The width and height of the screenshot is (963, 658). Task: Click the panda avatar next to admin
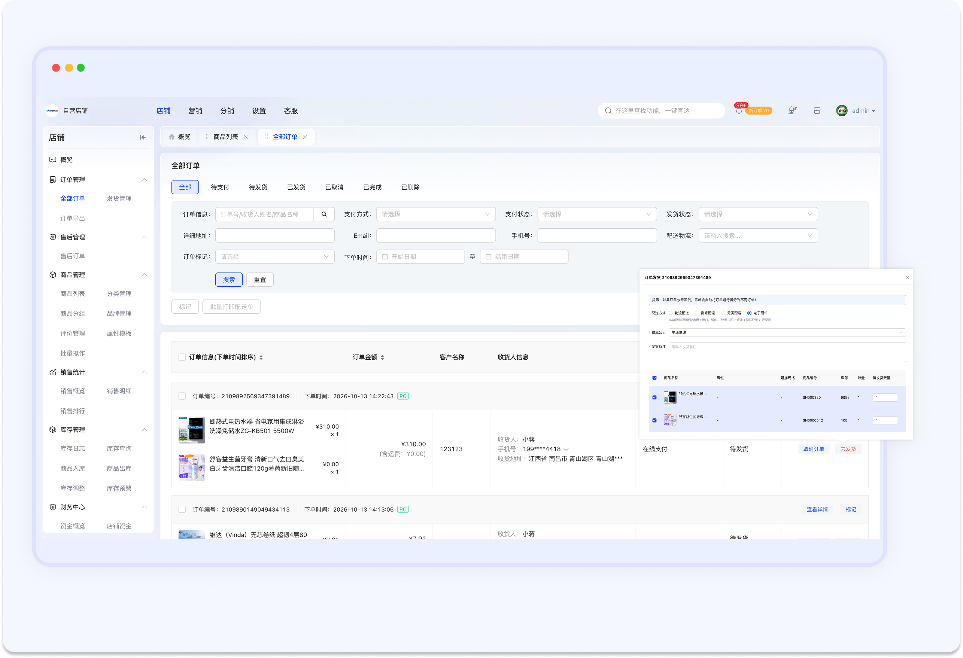point(842,111)
